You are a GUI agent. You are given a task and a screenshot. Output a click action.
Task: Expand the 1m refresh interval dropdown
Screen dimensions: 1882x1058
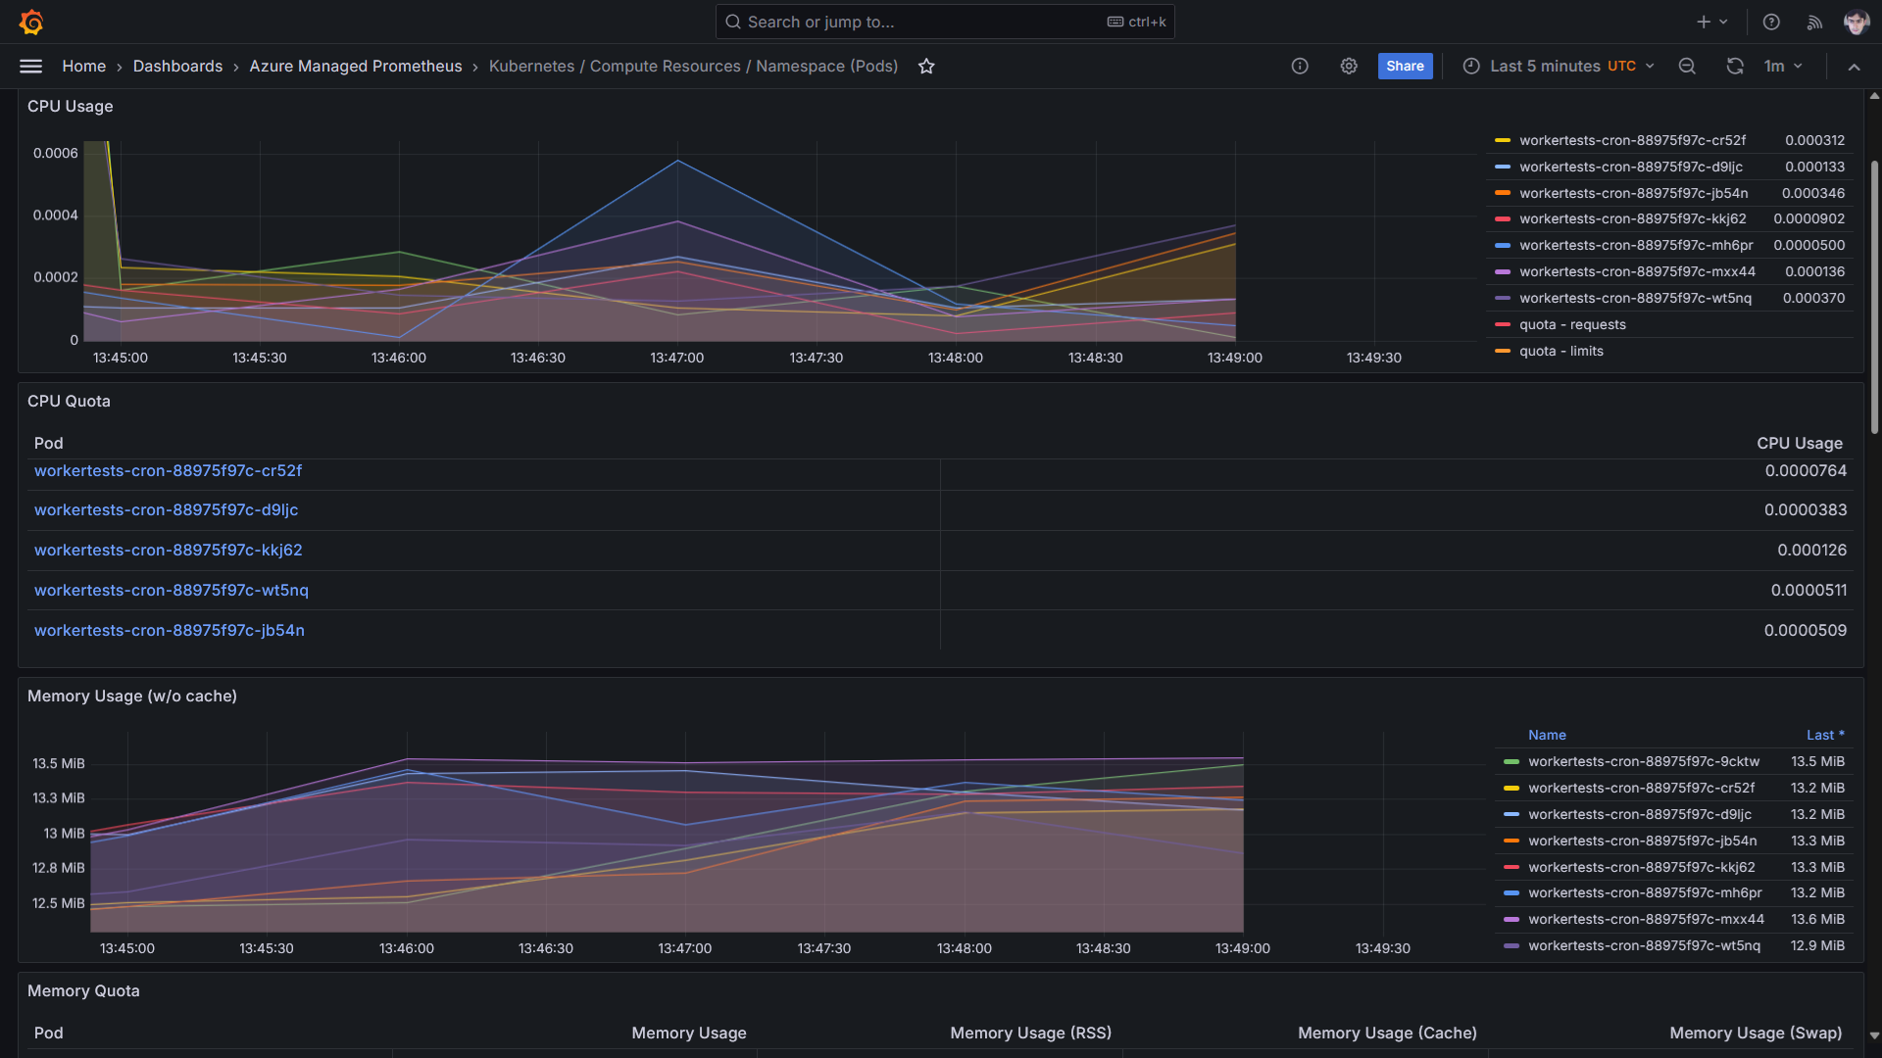tap(1784, 67)
